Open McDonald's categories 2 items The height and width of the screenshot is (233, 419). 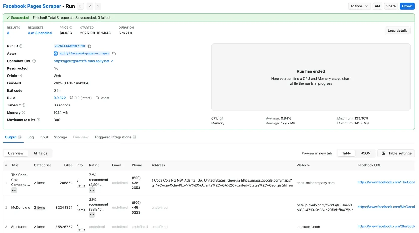(40, 208)
